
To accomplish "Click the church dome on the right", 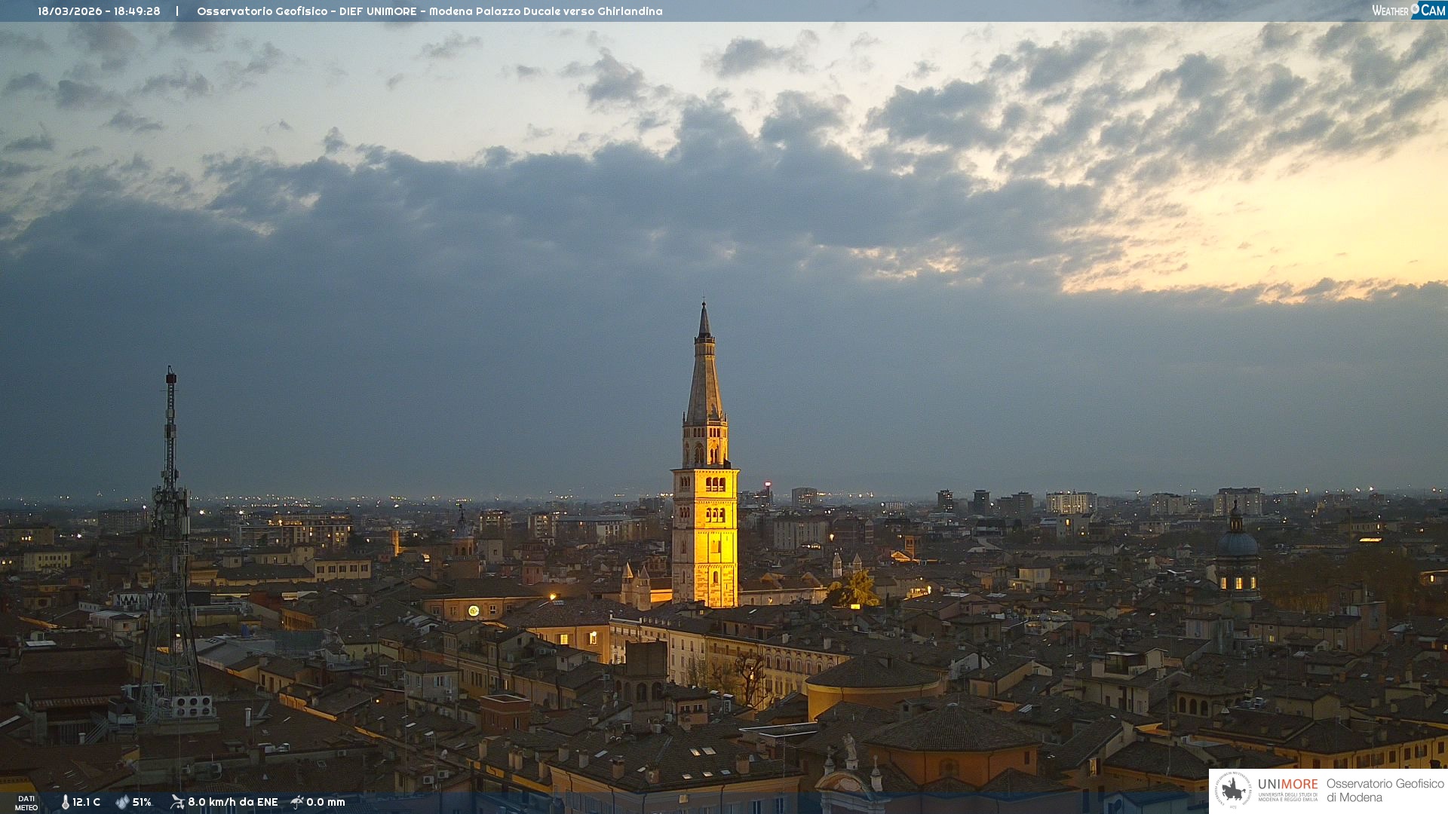I will (1237, 544).
